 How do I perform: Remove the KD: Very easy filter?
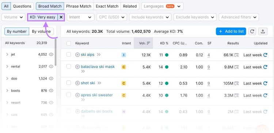[x=61, y=17]
